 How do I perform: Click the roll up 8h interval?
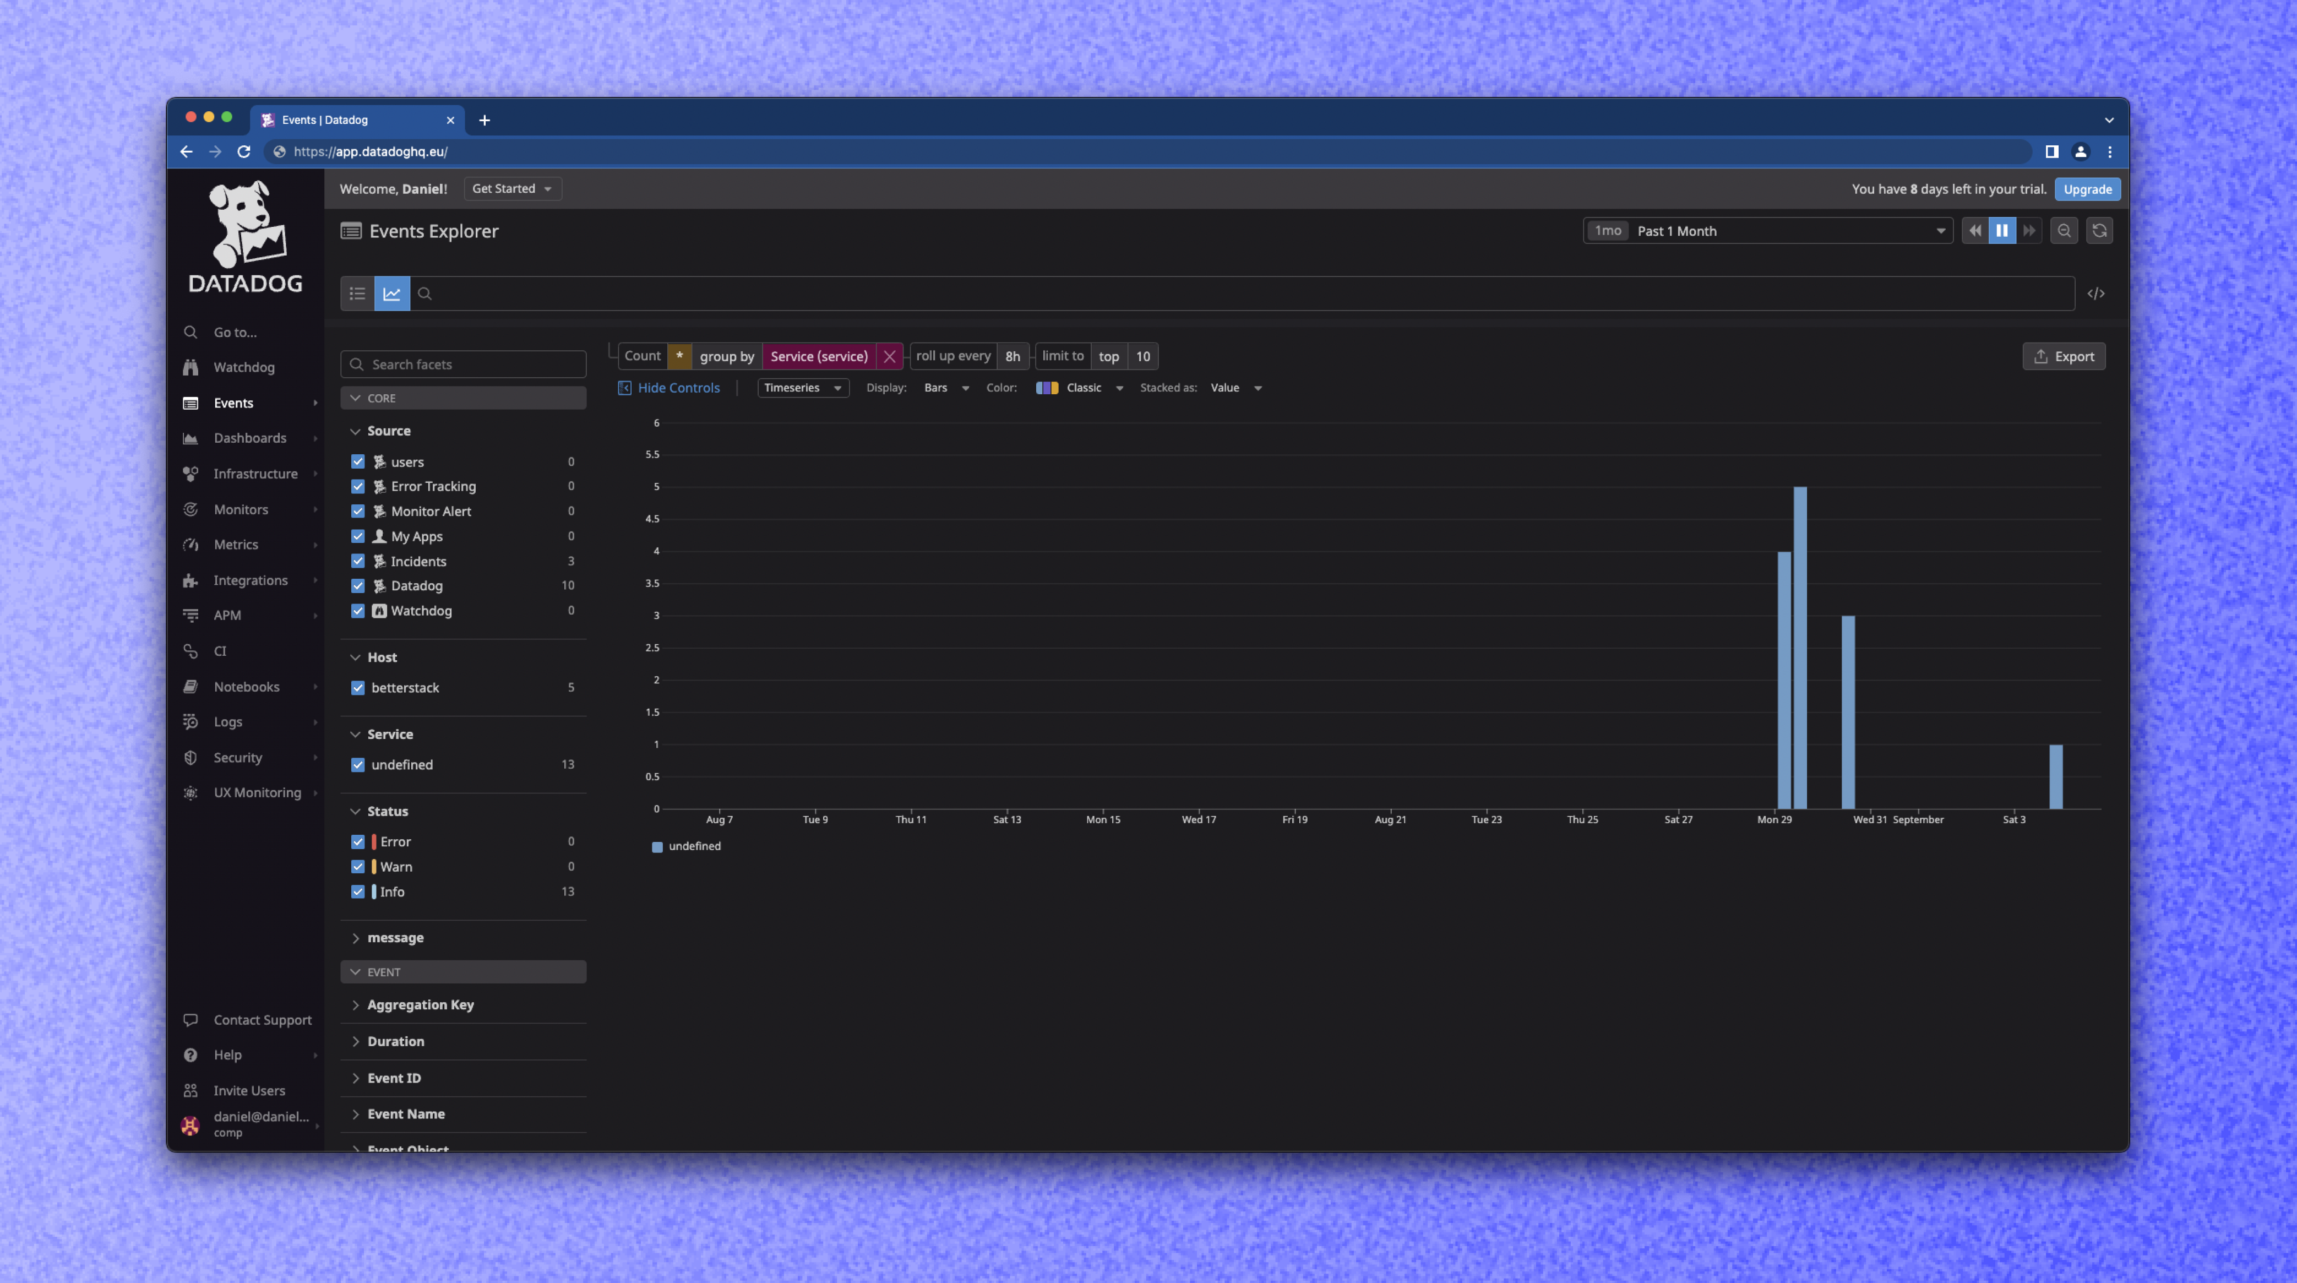tap(1012, 356)
